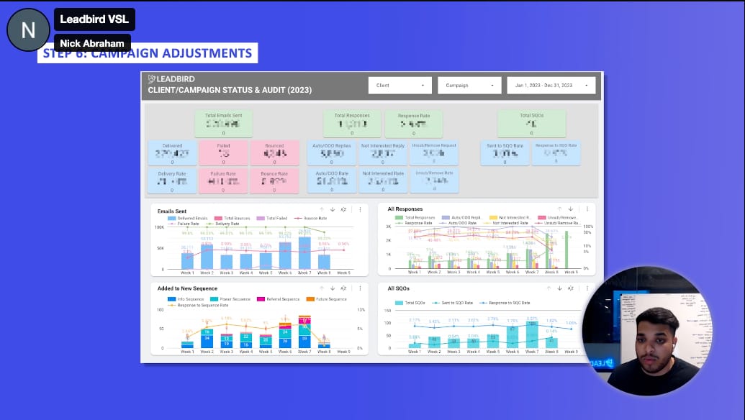Image resolution: width=745 pixels, height=420 pixels.
Task: Toggle Delivered Emails series in legend
Action: (x=187, y=218)
